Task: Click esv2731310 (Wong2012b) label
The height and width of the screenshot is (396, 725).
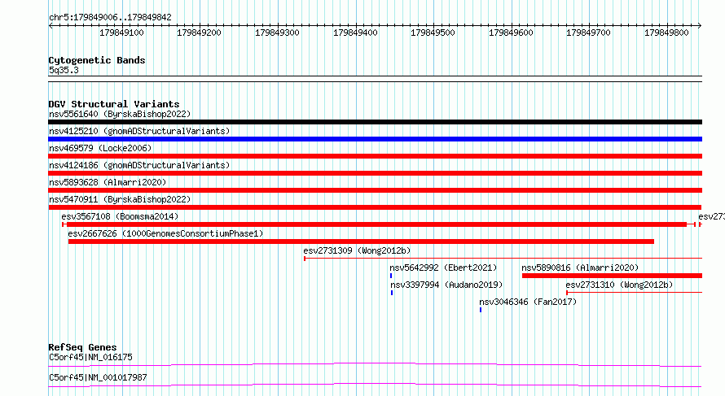Action: (619, 285)
